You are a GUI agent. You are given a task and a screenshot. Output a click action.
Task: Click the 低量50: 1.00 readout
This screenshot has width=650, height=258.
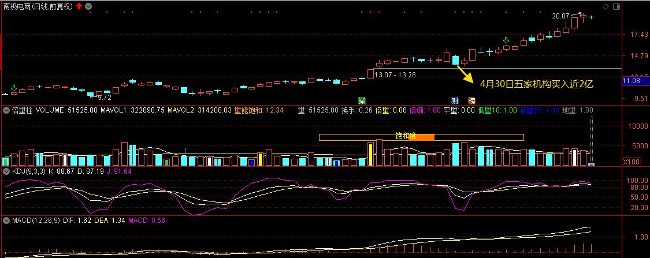click(x=539, y=110)
